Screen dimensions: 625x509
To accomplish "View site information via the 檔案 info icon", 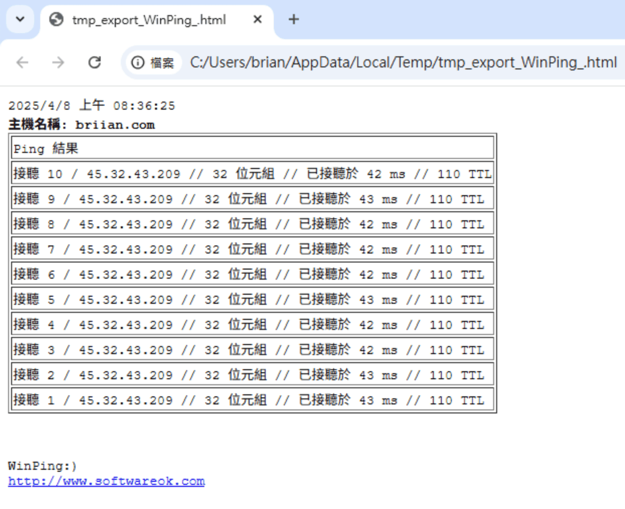I will click(138, 62).
